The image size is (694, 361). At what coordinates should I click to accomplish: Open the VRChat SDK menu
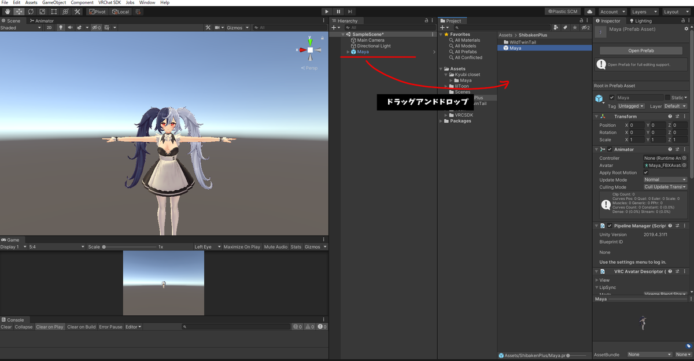[109, 3]
